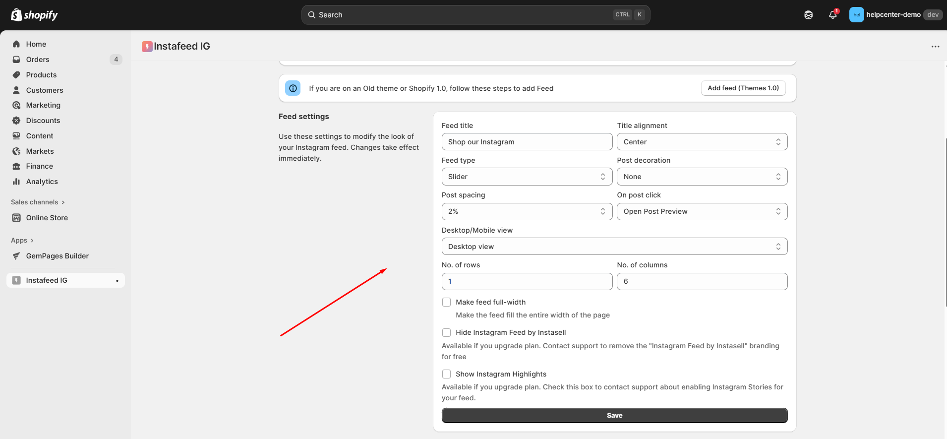This screenshot has height=439, width=947.
Task: Click the Instafeed IG sidebar icon
Action: [x=16, y=280]
